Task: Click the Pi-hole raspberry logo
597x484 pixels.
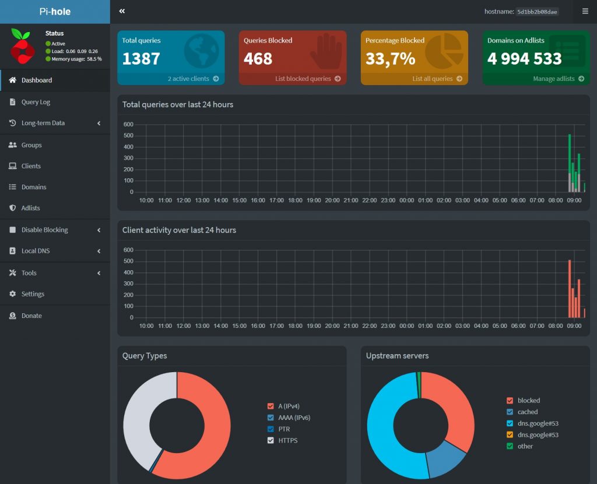Action: pyautogui.click(x=23, y=47)
